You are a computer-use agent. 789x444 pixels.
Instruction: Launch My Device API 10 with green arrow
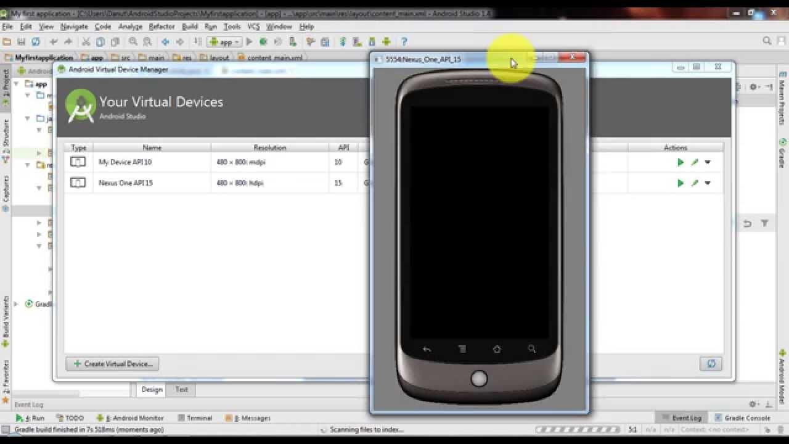681,162
